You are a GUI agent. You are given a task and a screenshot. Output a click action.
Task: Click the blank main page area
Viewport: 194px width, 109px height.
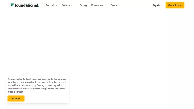tap(97, 42)
